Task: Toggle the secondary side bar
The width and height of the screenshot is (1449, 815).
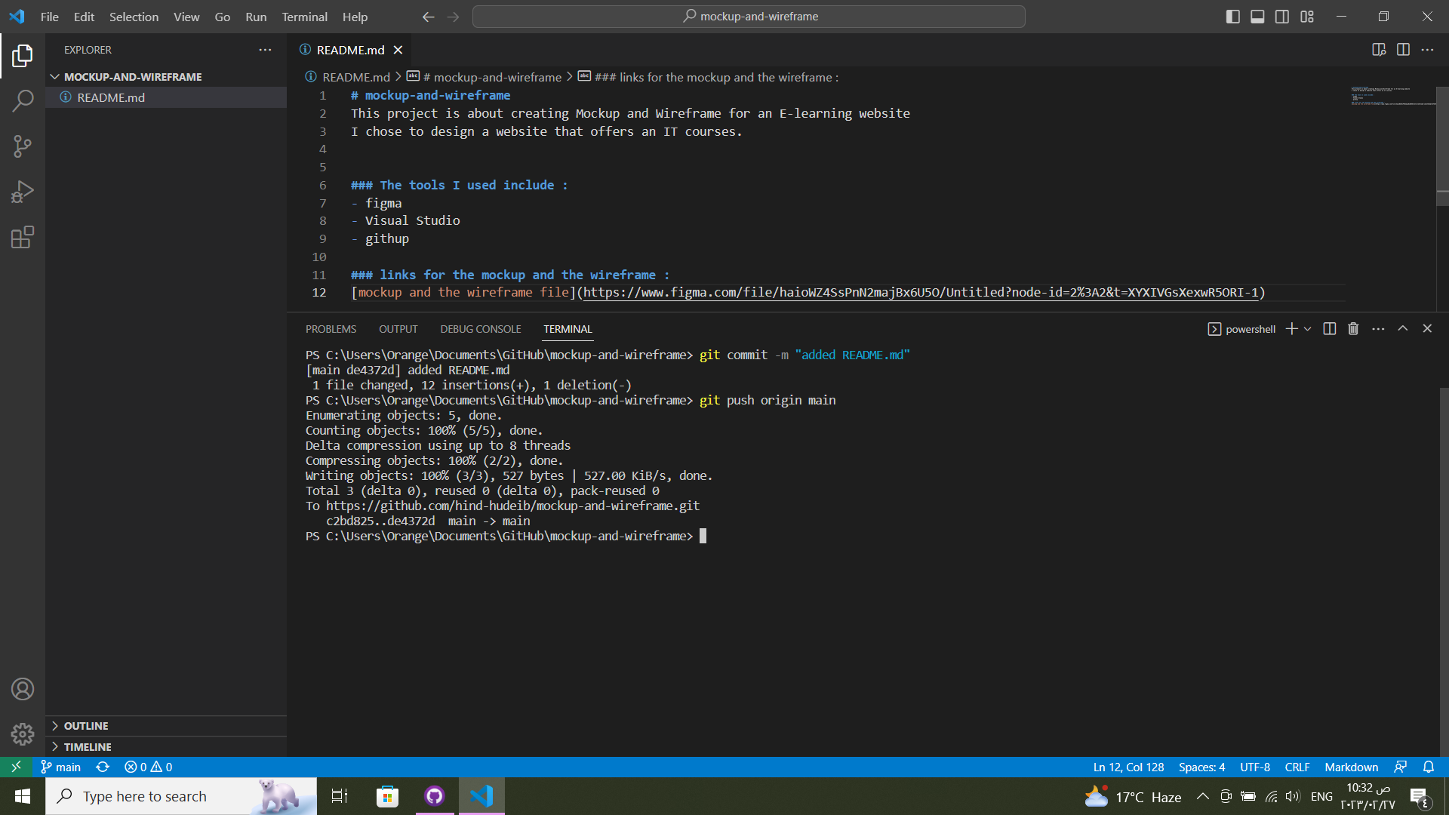Action: (1281, 16)
